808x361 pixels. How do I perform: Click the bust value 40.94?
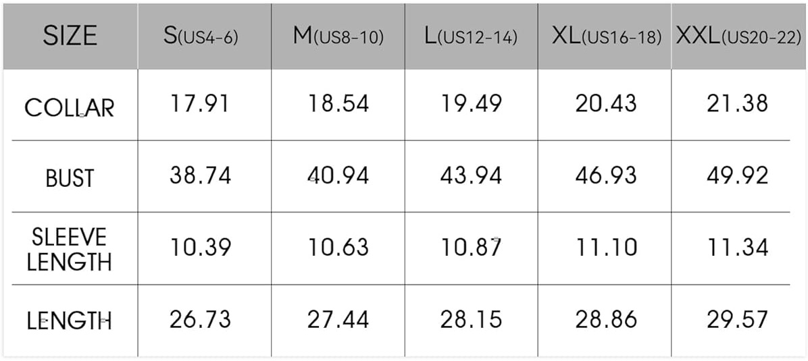[338, 175]
